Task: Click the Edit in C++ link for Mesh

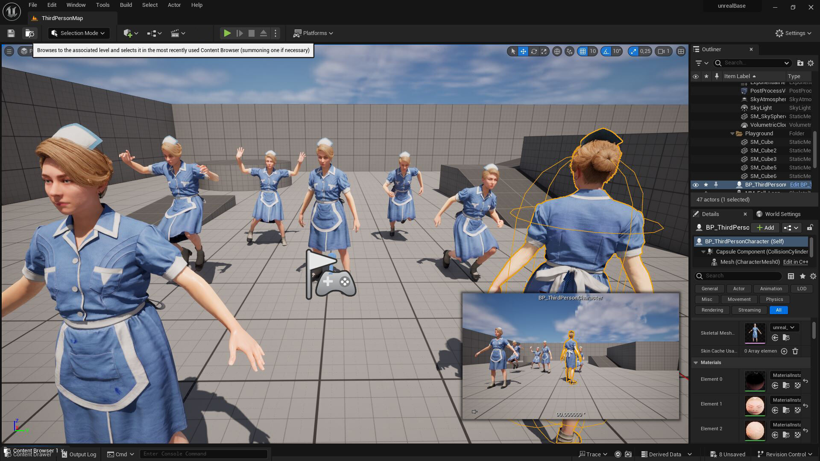Action: click(795, 262)
